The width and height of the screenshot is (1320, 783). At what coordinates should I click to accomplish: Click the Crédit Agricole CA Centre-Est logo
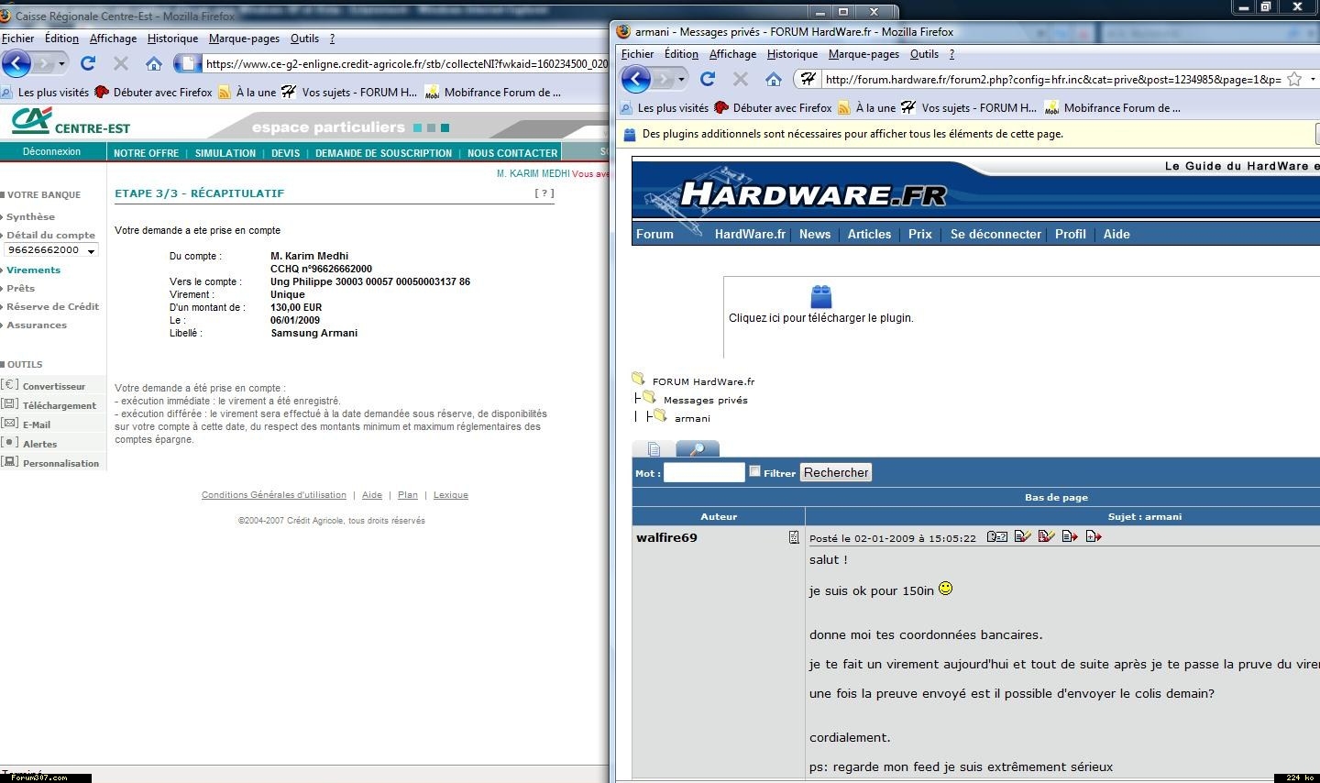pyautogui.click(x=71, y=122)
